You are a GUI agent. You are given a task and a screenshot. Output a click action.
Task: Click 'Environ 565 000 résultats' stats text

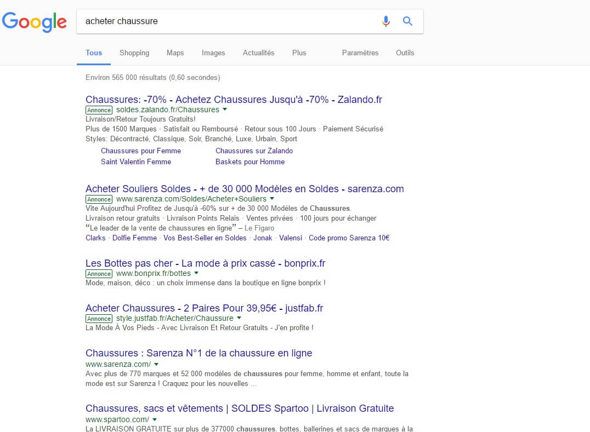click(153, 77)
